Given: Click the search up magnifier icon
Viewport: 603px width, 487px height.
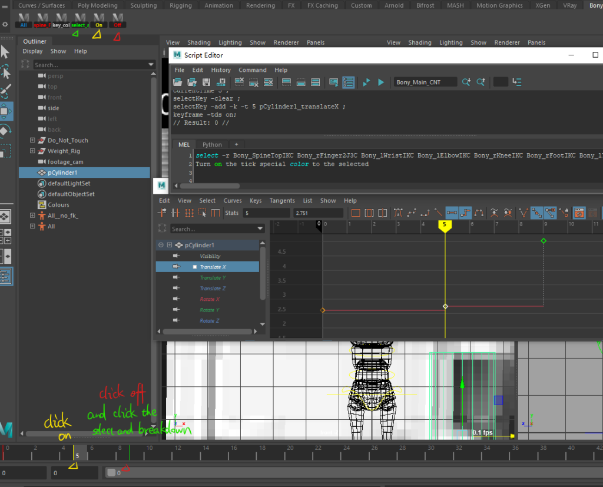Looking at the screenshot, I should [x=481, y=82].
